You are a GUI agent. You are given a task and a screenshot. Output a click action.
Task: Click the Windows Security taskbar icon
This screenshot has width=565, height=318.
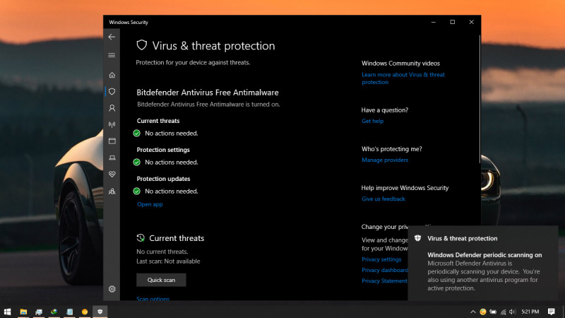click(x=100, y=312)
